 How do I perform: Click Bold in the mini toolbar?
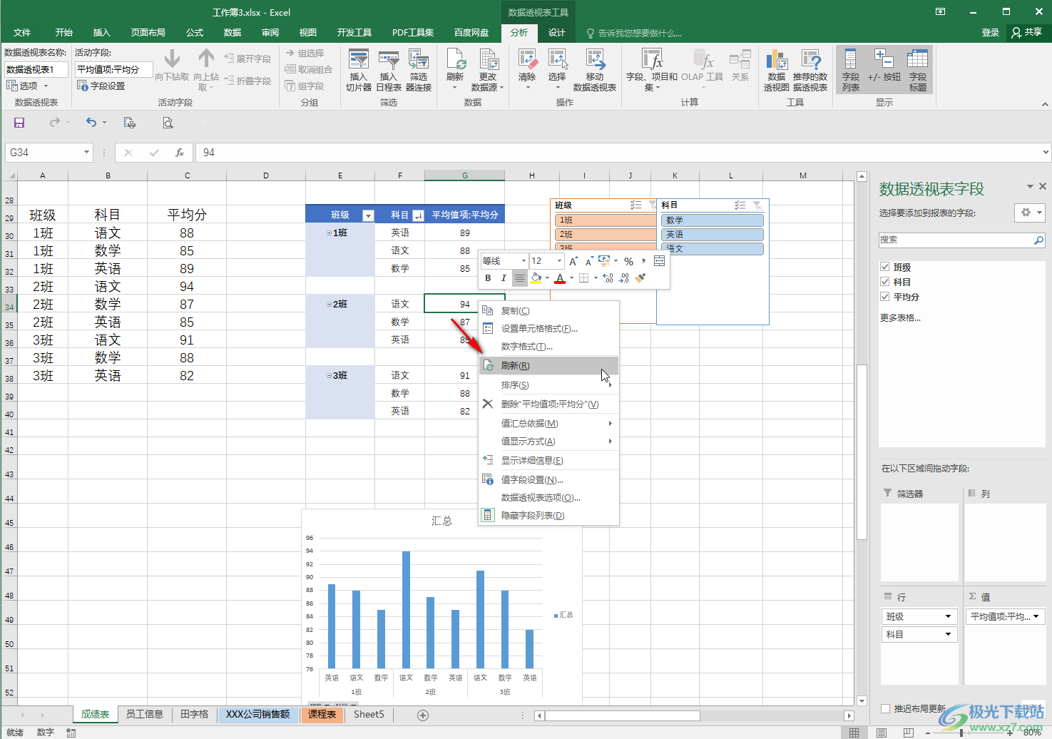[488, 278]
